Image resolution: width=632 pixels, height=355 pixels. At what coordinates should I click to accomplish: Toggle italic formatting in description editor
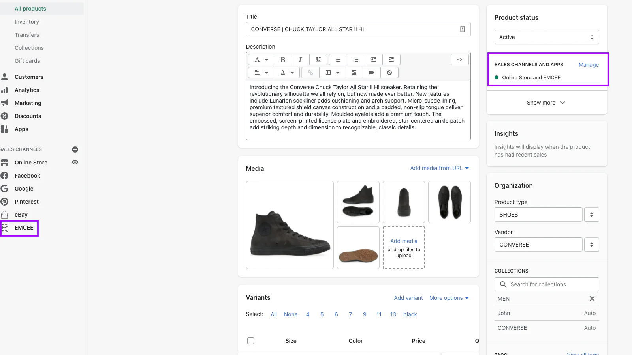coord(300,60)
